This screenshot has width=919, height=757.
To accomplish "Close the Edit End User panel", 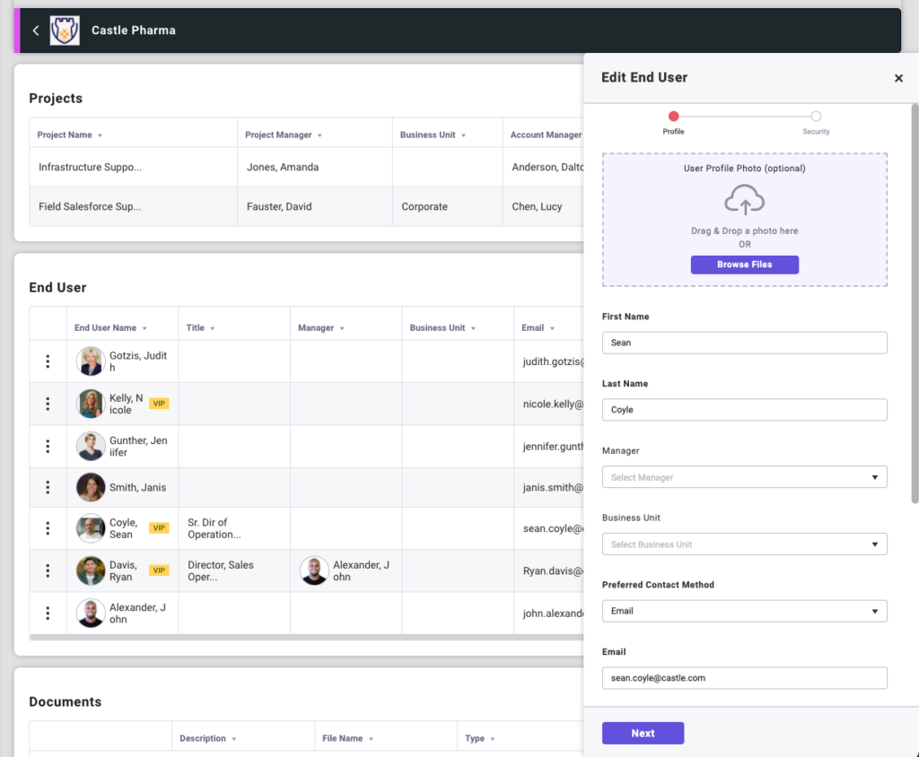I will [898, 78].
